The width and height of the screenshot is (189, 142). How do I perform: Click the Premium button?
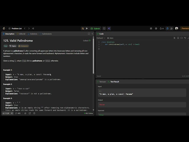click(185, 28)
